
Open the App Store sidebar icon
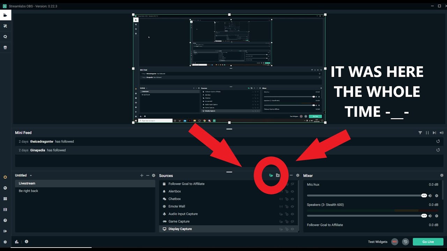[x=5, y=37]
